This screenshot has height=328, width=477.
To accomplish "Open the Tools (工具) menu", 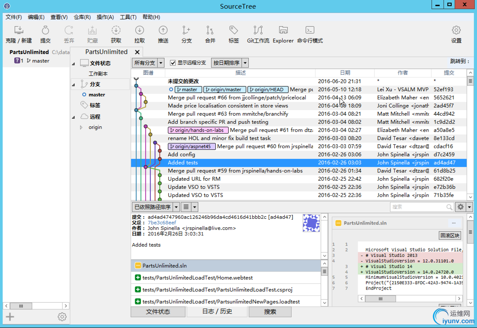I will [x=128, y=17].
